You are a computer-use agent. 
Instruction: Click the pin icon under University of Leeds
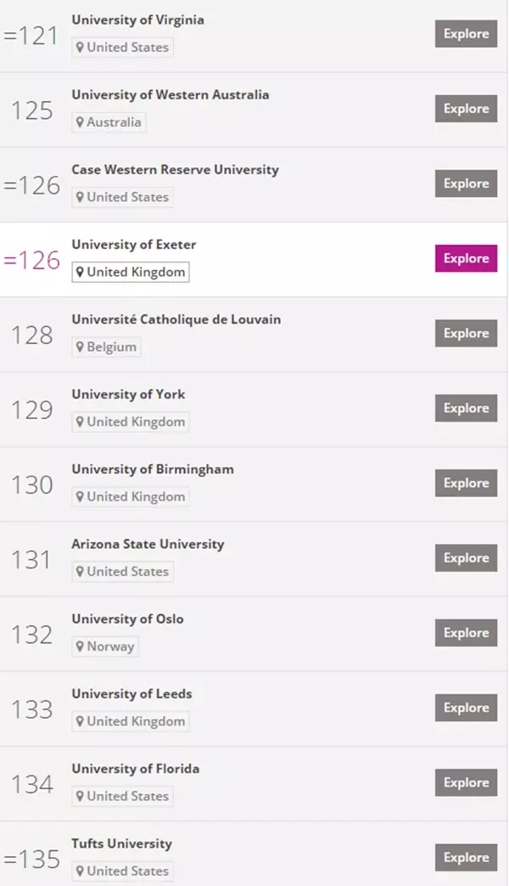click(80, 721)
